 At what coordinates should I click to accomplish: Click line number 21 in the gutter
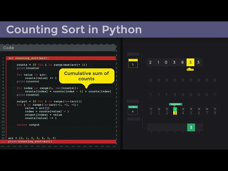click(3, 125)
